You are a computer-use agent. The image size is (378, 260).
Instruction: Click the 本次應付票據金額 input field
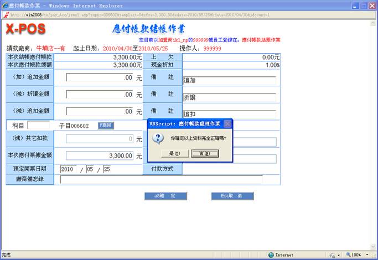[100, 156]
